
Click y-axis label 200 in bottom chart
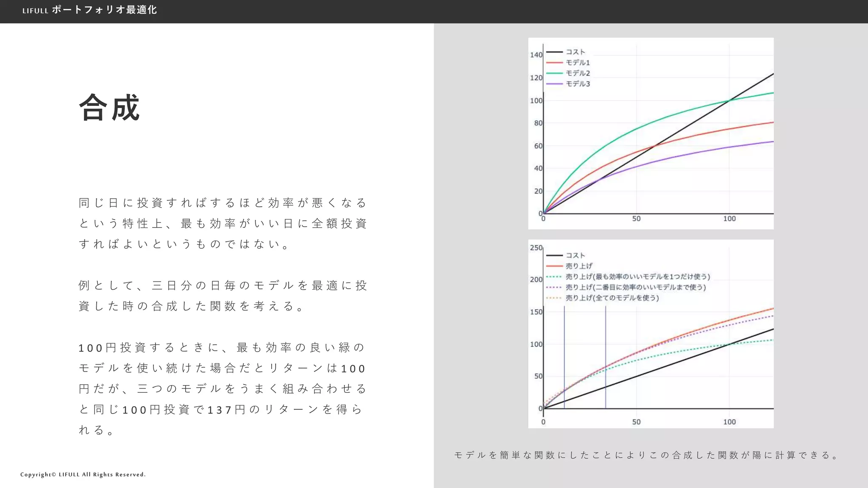click(536, 280)
